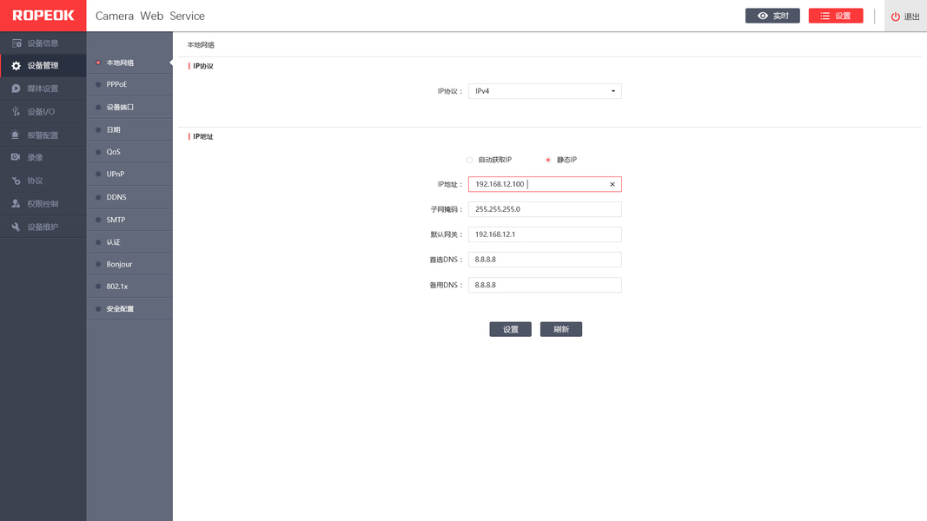Screen dimensions: 927x521
Task: Click the 设备I/O sidebar icon
Action: point(16,112)
